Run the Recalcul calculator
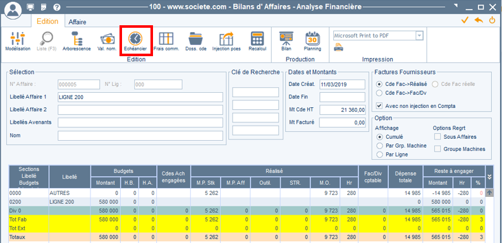The image size is (502, 243). pos(257,42)
